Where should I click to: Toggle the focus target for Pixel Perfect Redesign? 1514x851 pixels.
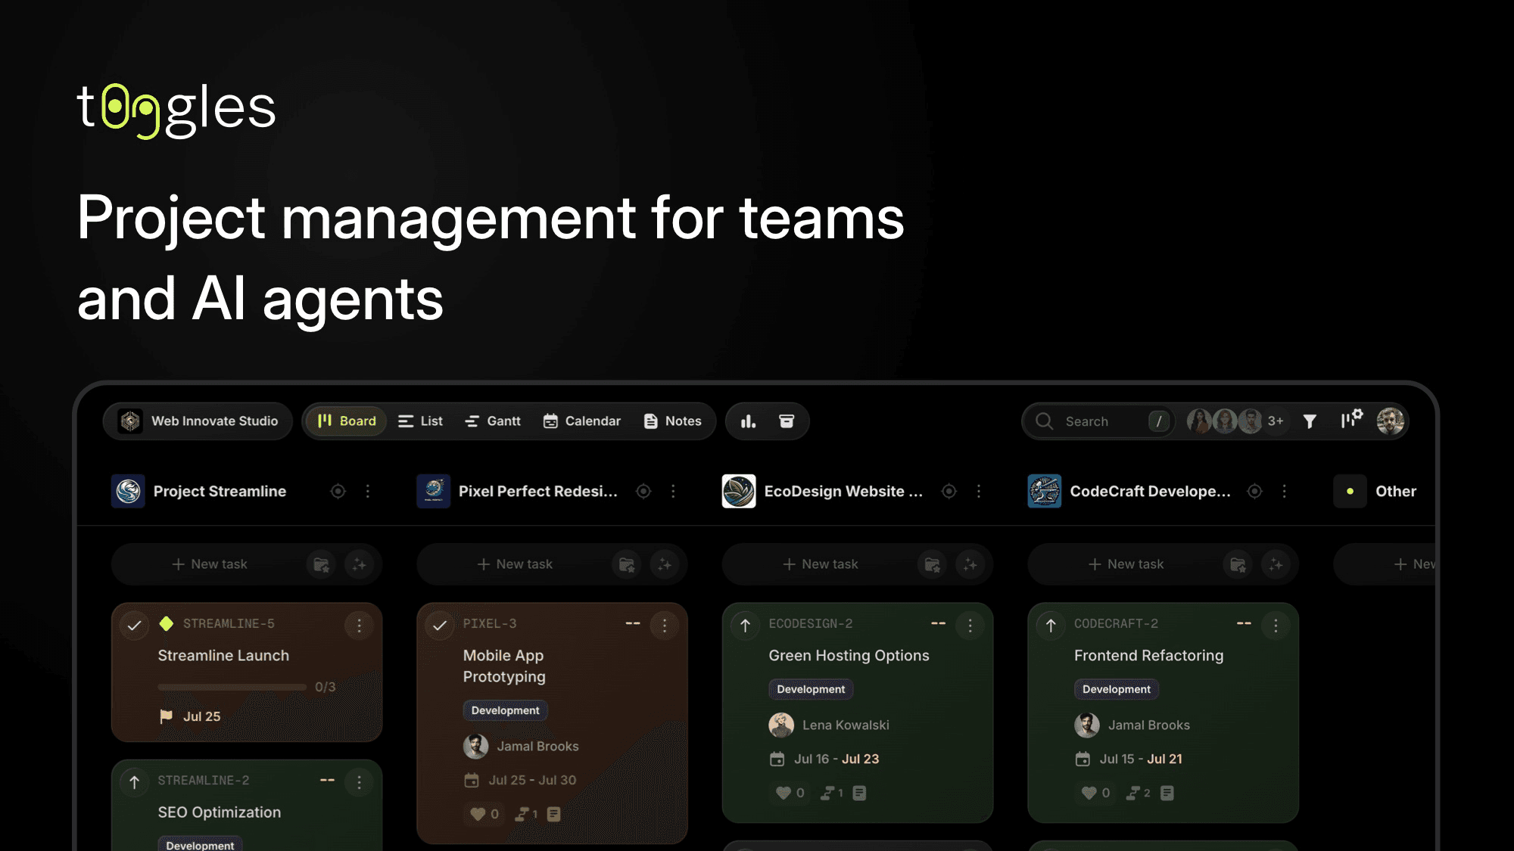[x=643, y=492]
